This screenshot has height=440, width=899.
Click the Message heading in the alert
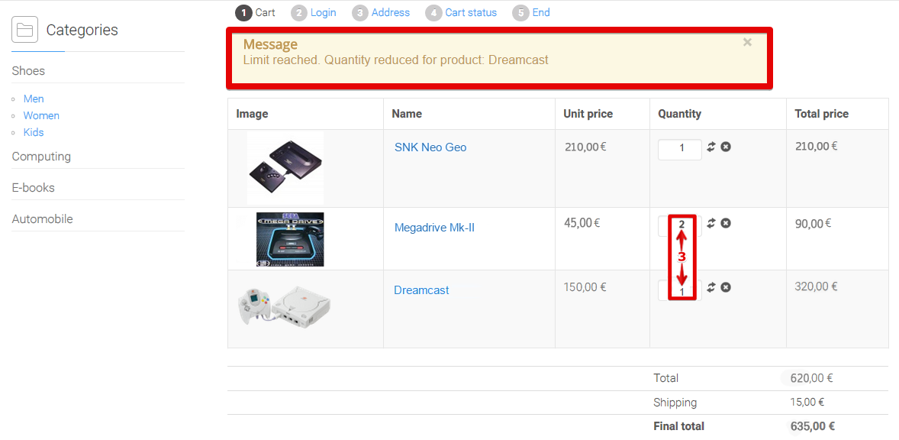click(x=270, y=44)
